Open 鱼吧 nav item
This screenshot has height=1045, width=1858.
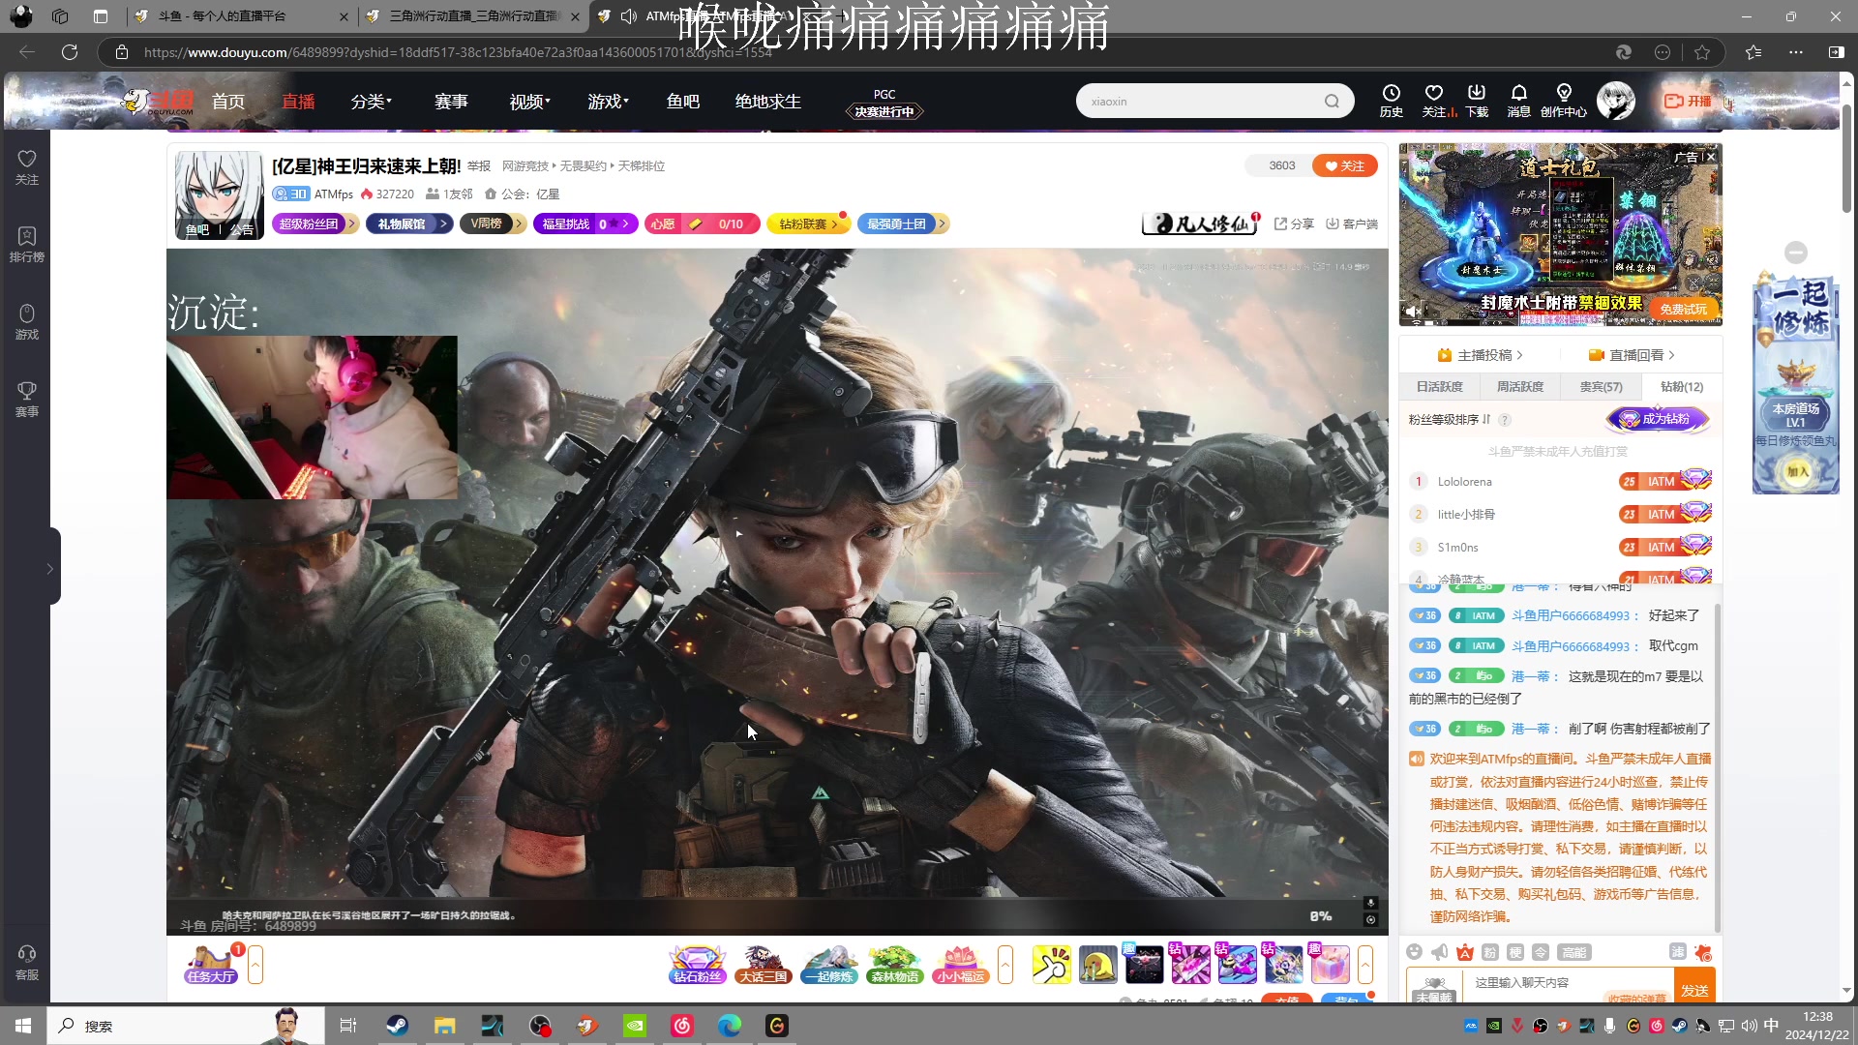(683, 102)
